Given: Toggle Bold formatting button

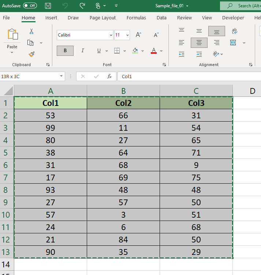Looking at the screenshot, I should (x=65, y=51).
